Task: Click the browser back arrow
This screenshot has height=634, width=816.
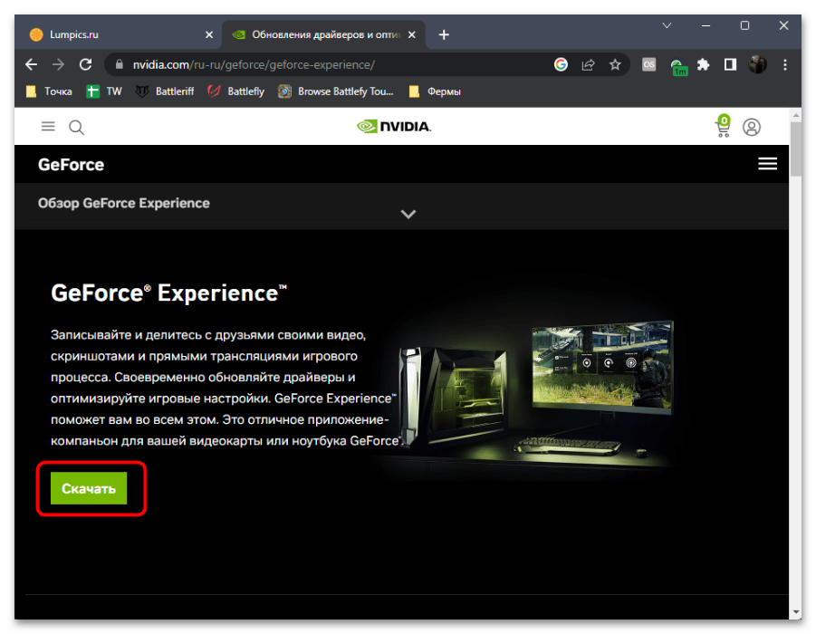Action: [31, 64]
